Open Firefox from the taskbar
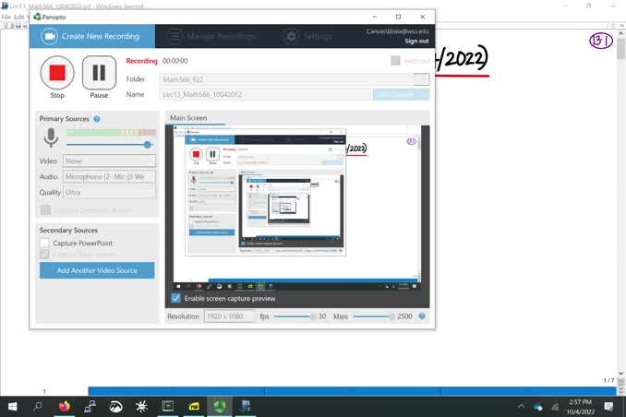Image resolution: width=626 pixels, height=417 pixels. (64, 406)
